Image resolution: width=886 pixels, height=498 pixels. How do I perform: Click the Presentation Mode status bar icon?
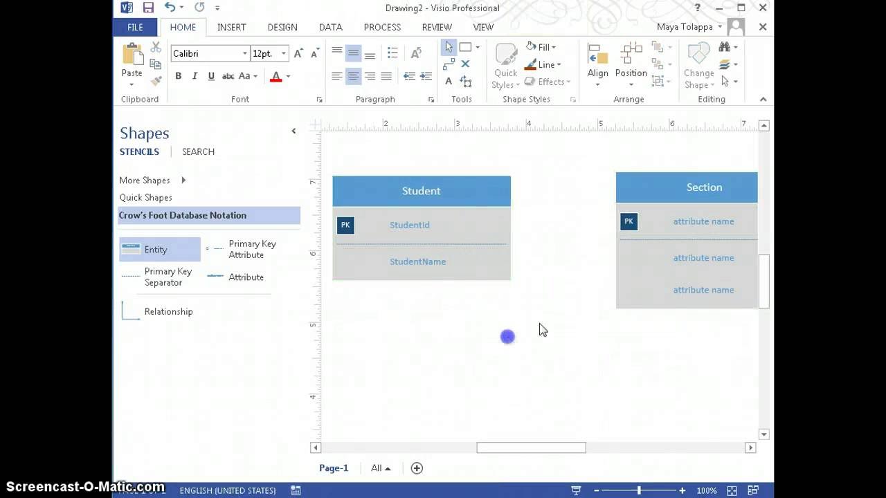(x=576, y=490)
